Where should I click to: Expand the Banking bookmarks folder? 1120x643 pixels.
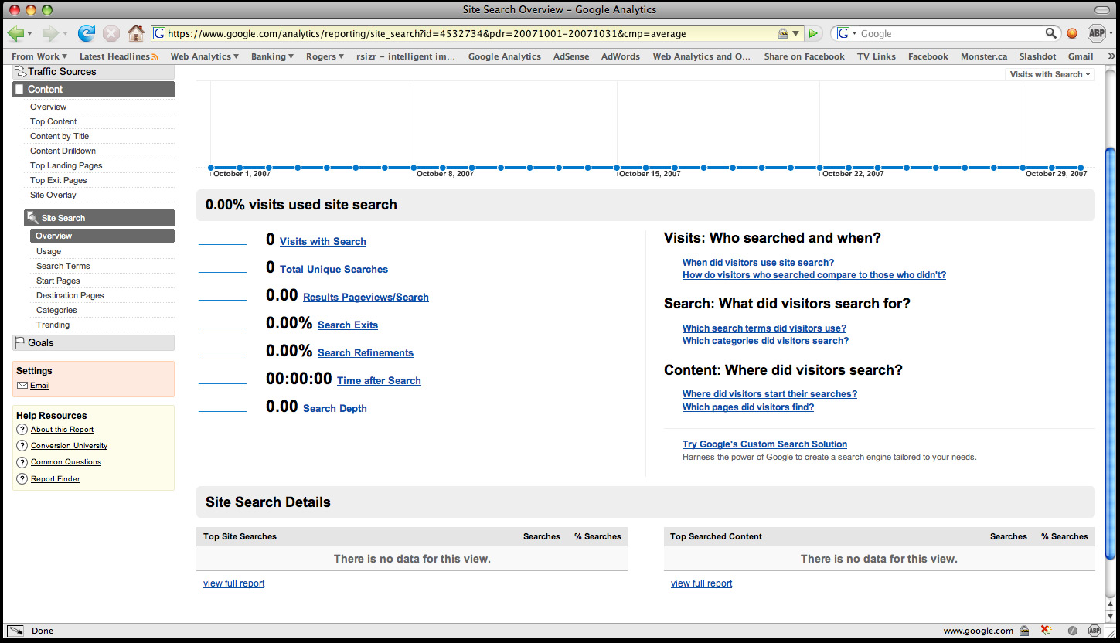(x=272, y=56)
